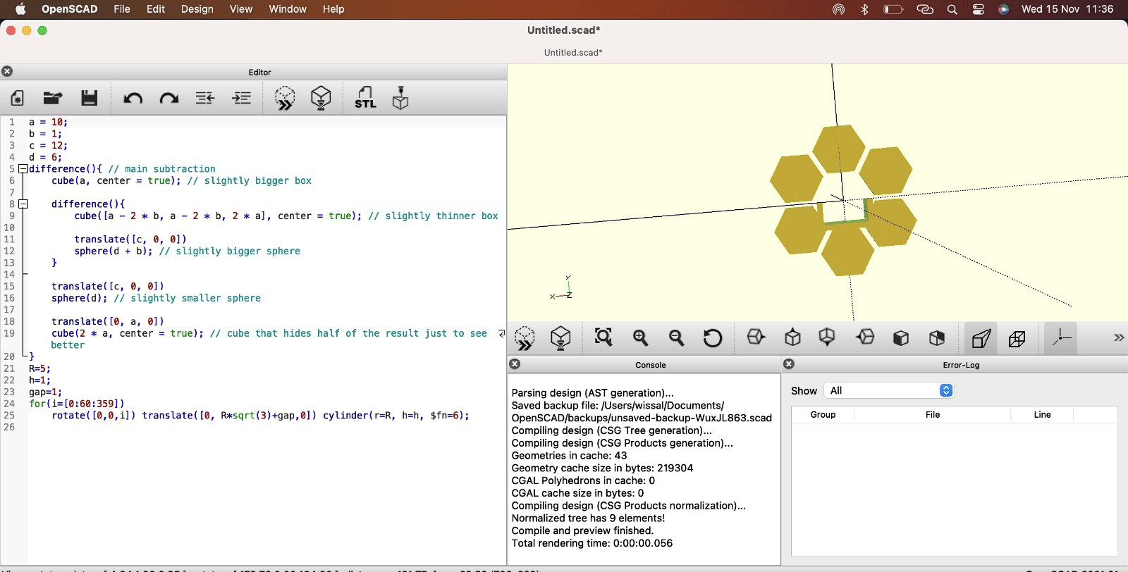1128x572 pixels.
Task: Indent the selected code
Action: coord(242,98)
